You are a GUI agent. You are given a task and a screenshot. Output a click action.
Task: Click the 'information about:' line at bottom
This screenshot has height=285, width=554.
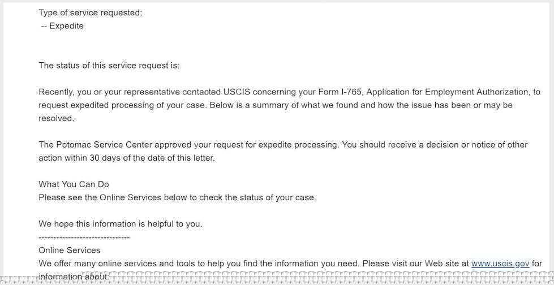tap(72, 277)
